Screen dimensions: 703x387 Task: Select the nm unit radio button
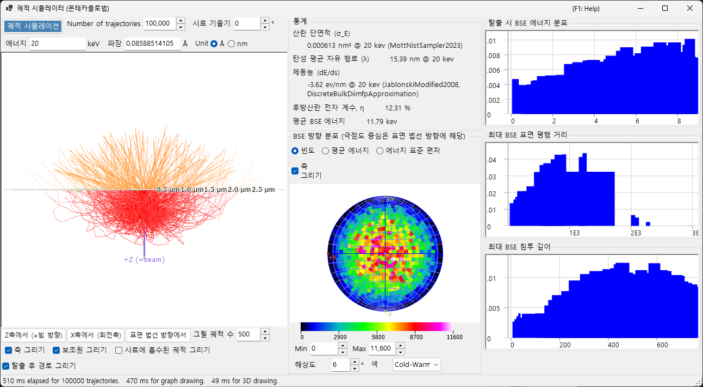(231, 43)
